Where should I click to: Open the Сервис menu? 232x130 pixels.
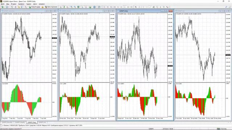pyautogui.click(x=29, y=4)
